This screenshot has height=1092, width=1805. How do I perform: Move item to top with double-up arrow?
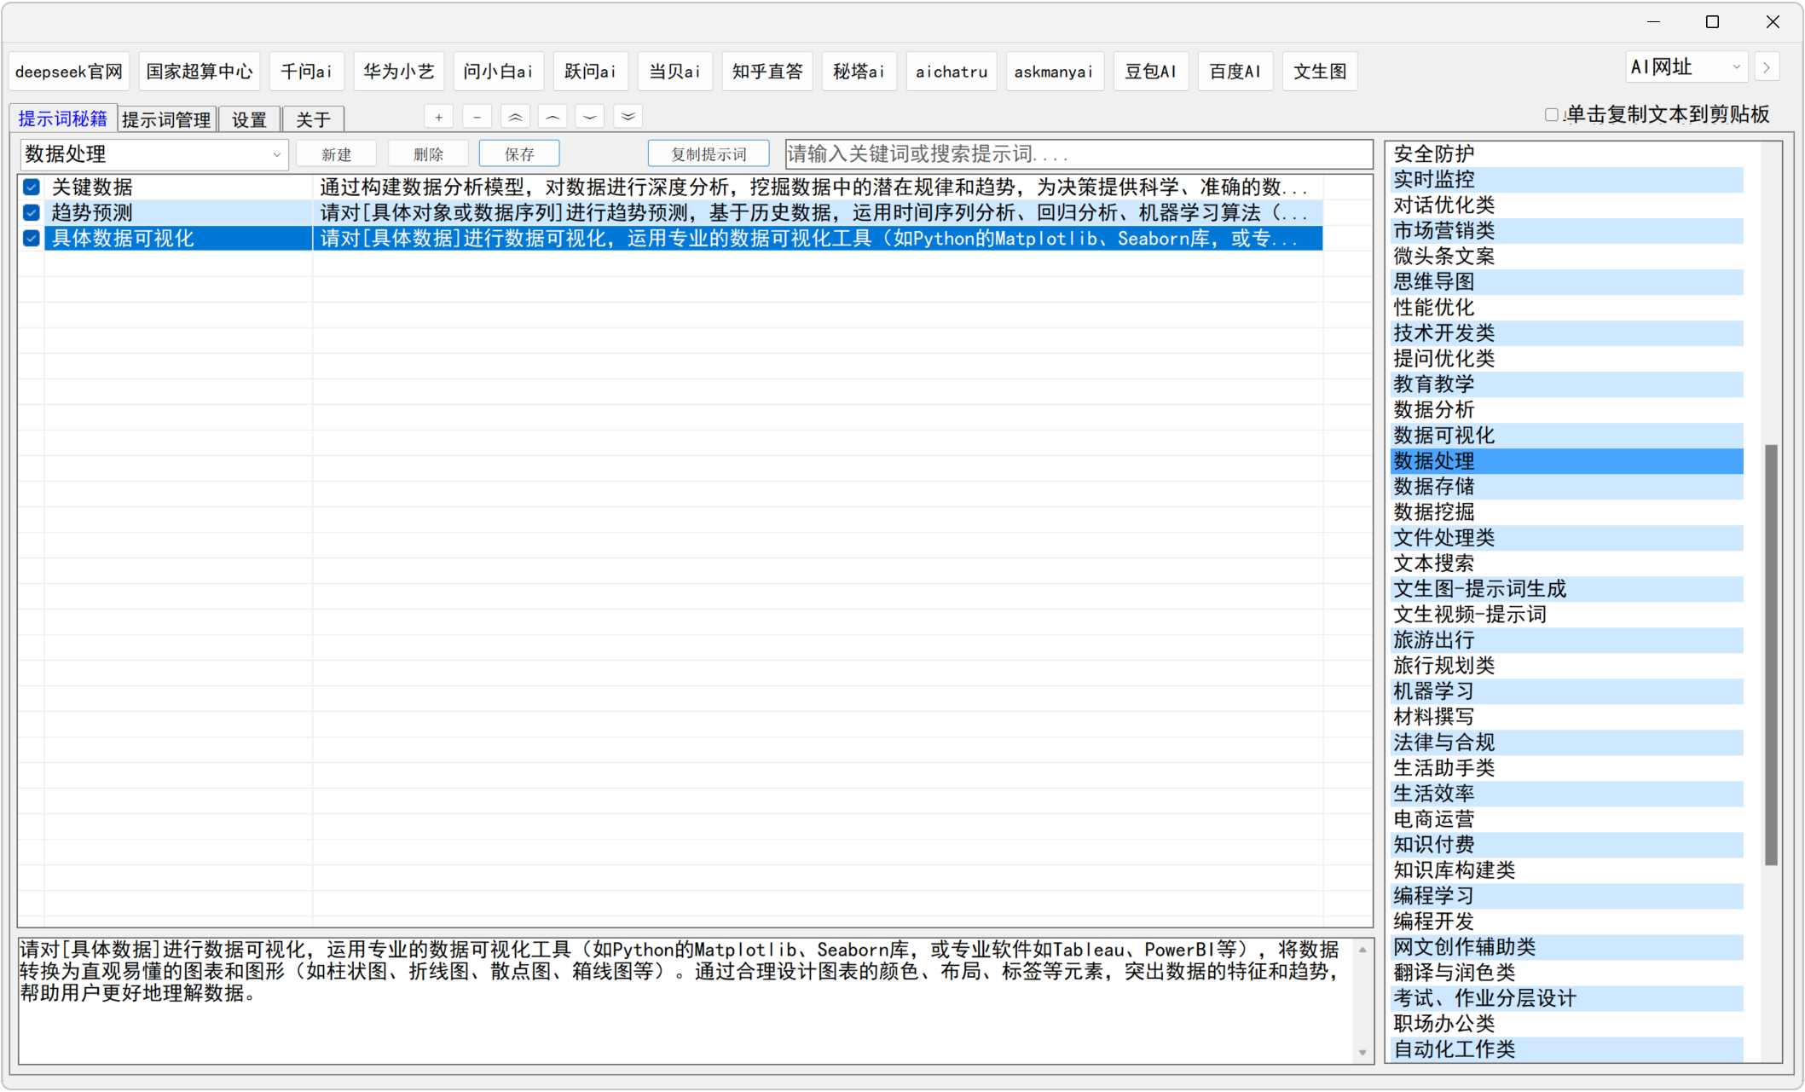point(515,117)
